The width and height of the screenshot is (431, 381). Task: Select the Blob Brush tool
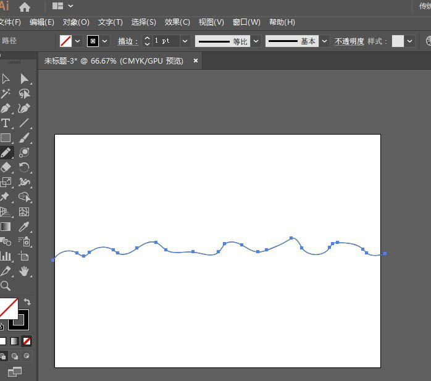(x=24, y=153)
